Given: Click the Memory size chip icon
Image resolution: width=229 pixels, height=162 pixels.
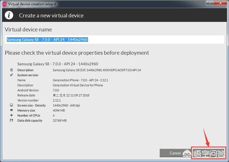Looking at the screenshot, I should [11, 110].
